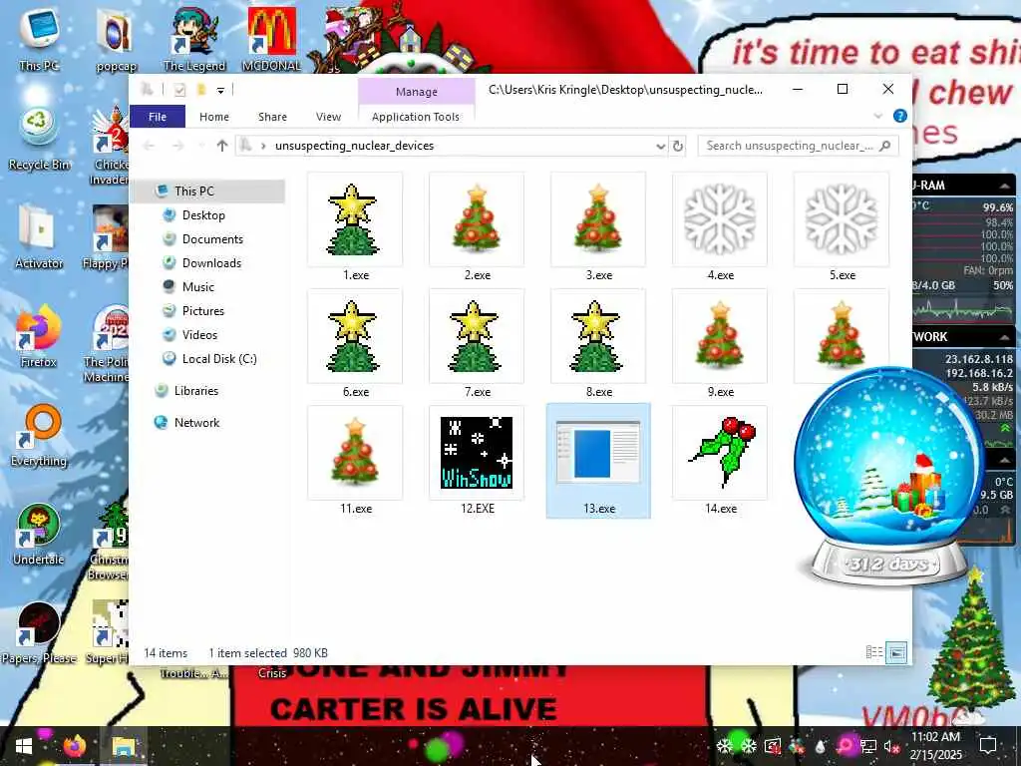Click the breadcrumb chevron before unsuspecting_nuclear_devices
Screen dimensions: 1021x766
tap(263, 146)
